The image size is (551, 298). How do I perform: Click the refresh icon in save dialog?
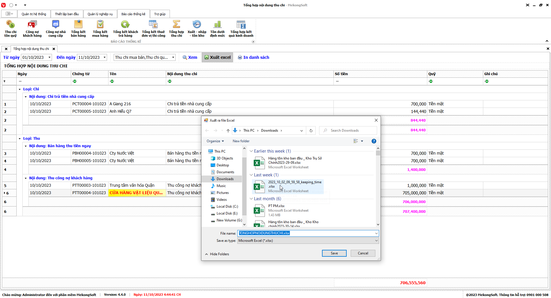coord(311,131)
